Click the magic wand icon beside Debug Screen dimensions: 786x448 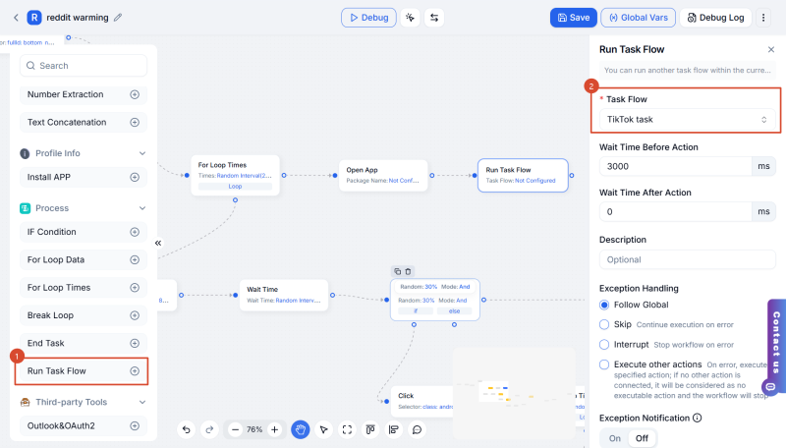(x=410, y=18)
